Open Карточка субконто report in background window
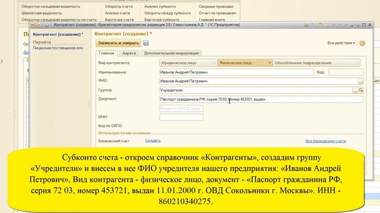Viewport: 380px width, 213px height. (162, 20)
